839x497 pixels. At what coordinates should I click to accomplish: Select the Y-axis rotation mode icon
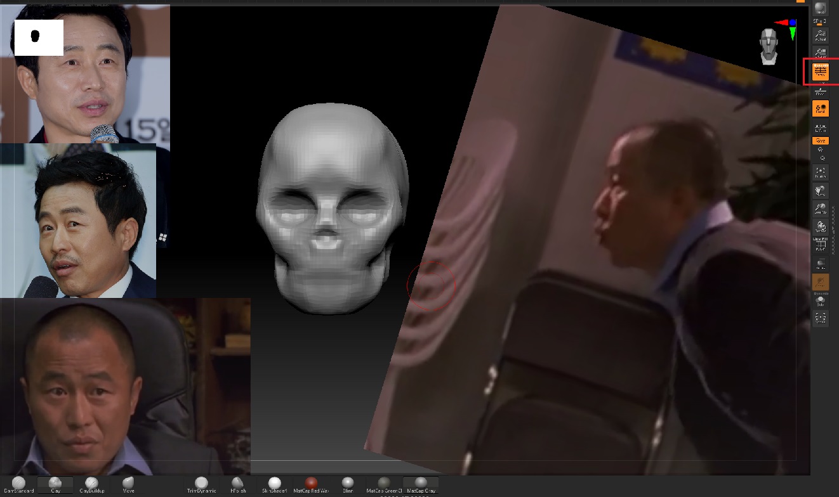pos(821,149)
